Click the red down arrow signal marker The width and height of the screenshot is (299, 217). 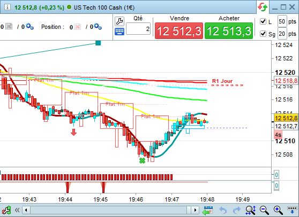click(x=73, y=132)
